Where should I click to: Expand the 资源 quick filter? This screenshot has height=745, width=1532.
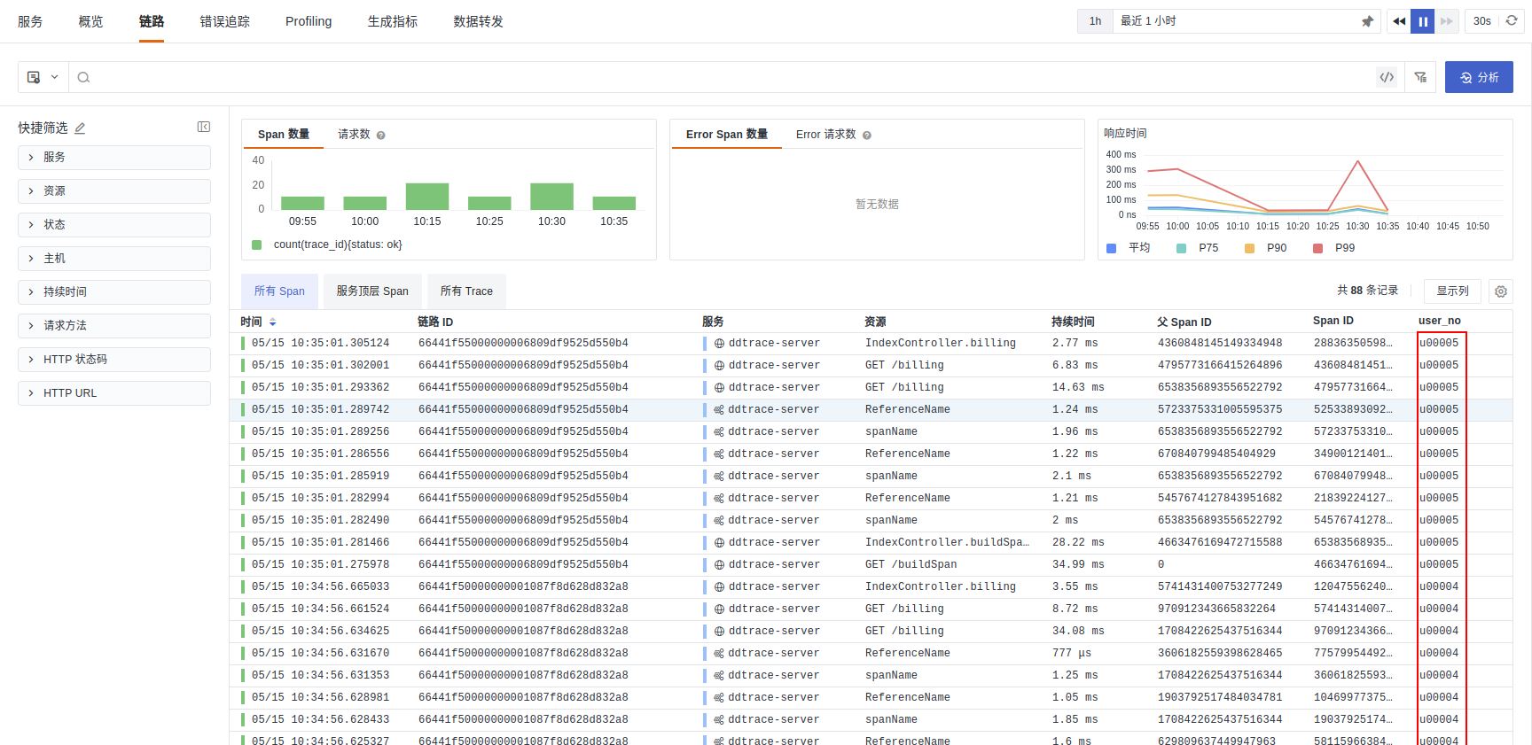(114, 190)
